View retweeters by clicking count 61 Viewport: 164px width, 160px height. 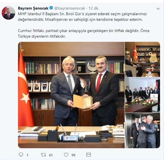(51, 155)
